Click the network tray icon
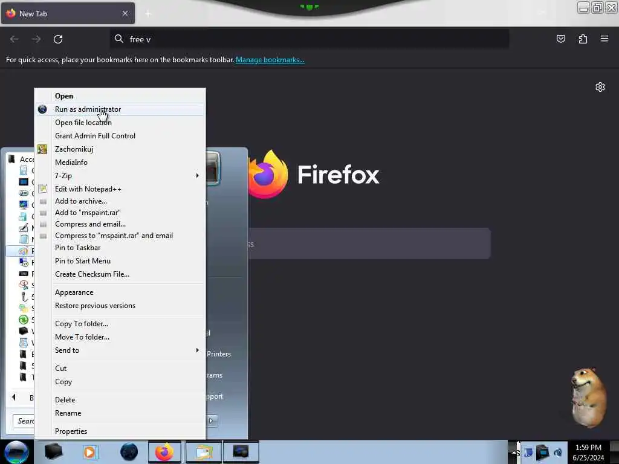 pyautogui.click(x=543, y=452)
